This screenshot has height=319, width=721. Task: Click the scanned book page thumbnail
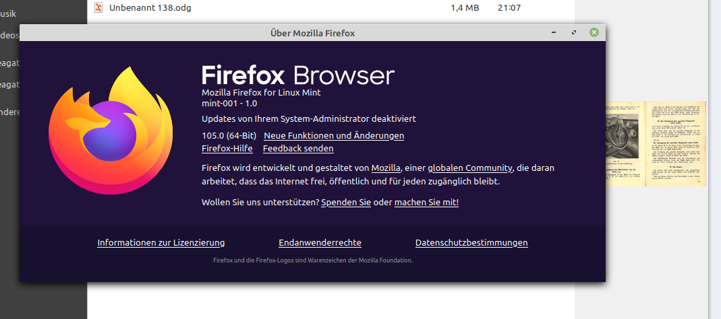pos(656,143)
